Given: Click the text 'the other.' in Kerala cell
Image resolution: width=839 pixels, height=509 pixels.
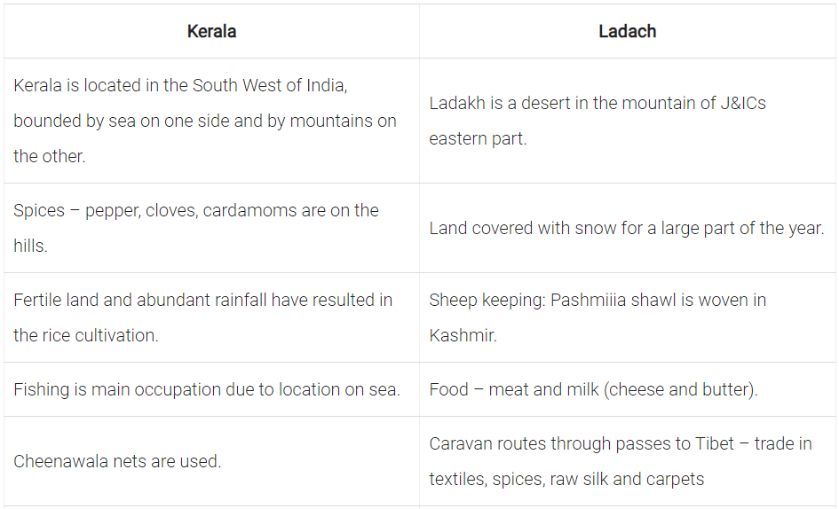Looking at the screenshot, I should 49,156.
